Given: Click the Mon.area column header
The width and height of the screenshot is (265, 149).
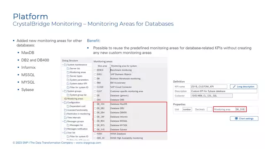Looking at the screenshot, I should [102, 66].
